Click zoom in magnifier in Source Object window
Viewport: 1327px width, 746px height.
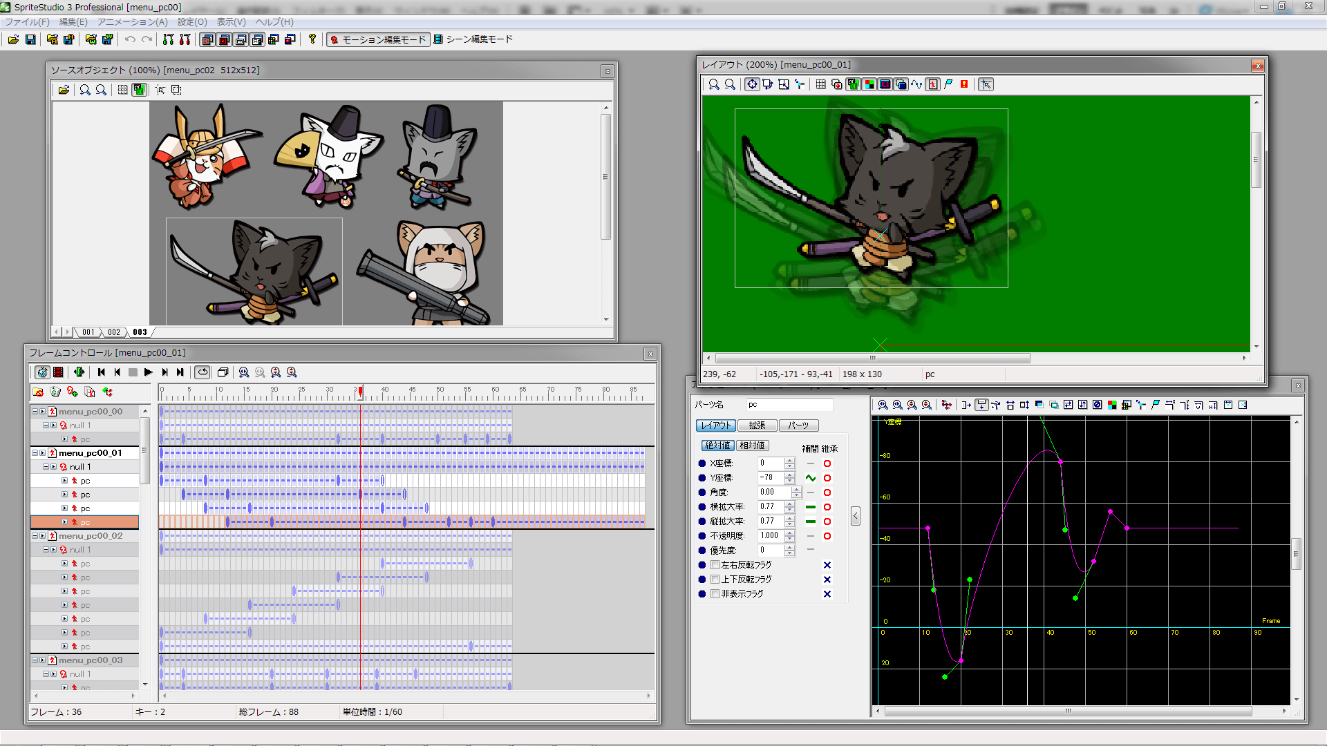(x=85, y=90)
